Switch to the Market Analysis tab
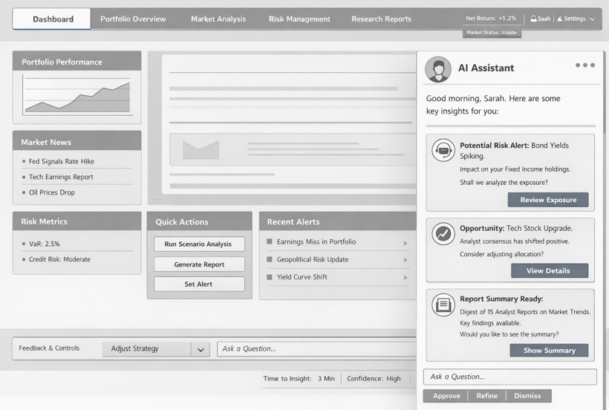The height and width of the screenshot is (410, 609). tap(218, 19)
